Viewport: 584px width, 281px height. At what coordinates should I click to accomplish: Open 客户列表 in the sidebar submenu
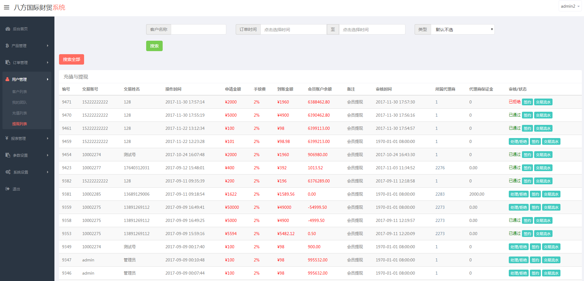click(x=20, y=92)
